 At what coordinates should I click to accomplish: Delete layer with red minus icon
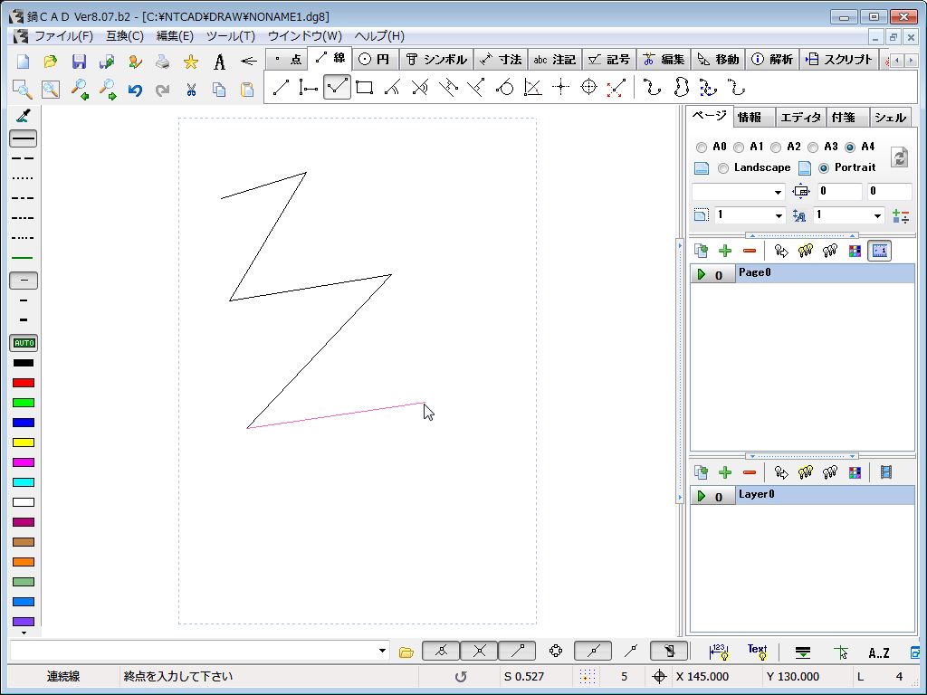(x=749, y=472)
